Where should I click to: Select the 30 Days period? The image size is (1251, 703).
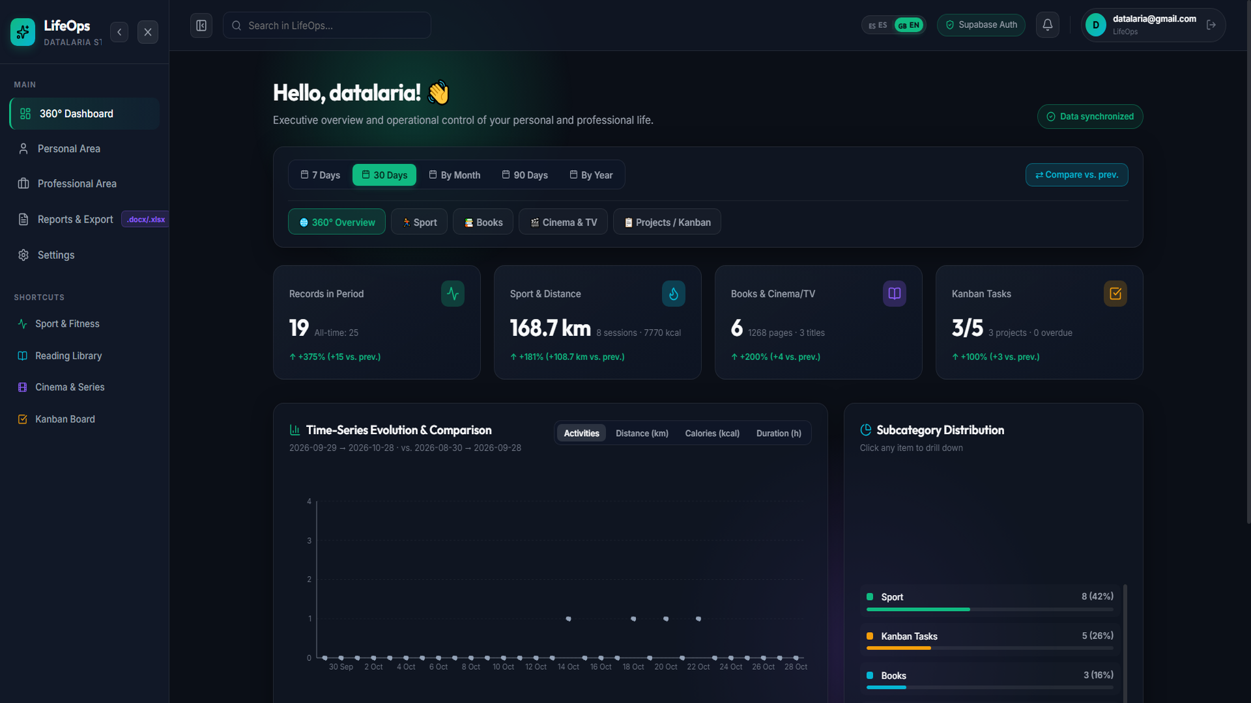pyautogui.click(x=384, y=175)
